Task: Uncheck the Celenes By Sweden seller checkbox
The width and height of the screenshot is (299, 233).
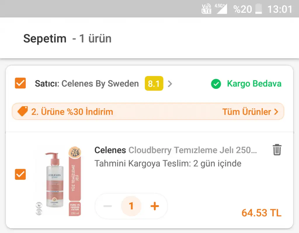Action: [x=20, y=83]
